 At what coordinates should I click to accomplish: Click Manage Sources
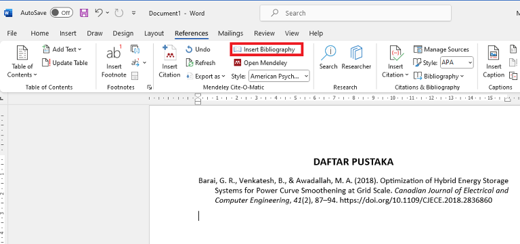[x=441, y=49]
